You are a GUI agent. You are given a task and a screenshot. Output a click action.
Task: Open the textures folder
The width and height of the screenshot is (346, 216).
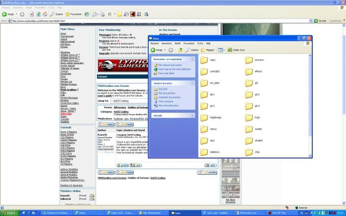point(249,60)
